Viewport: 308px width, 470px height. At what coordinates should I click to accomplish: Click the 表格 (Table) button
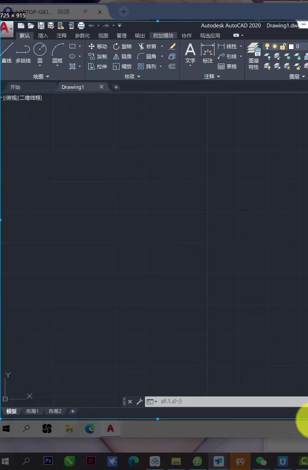click(x=228, y=67)
